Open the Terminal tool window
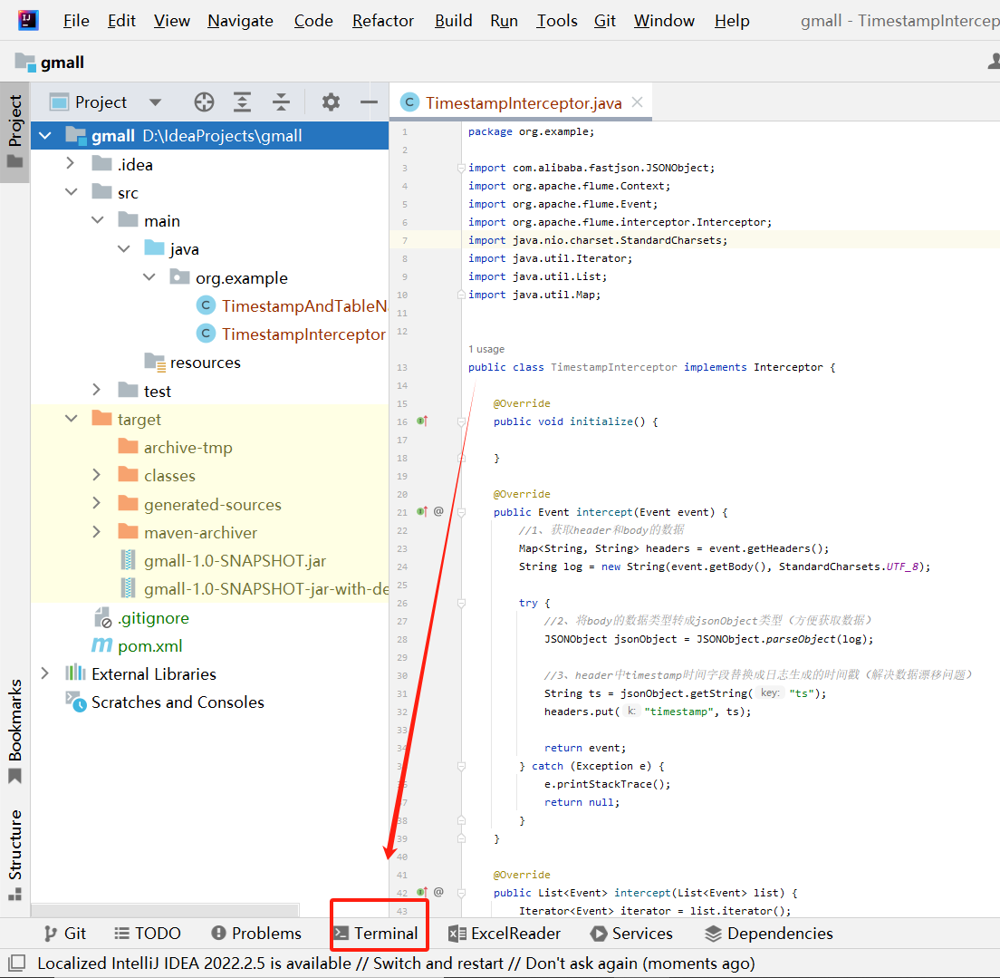 [x=379, y=933]
